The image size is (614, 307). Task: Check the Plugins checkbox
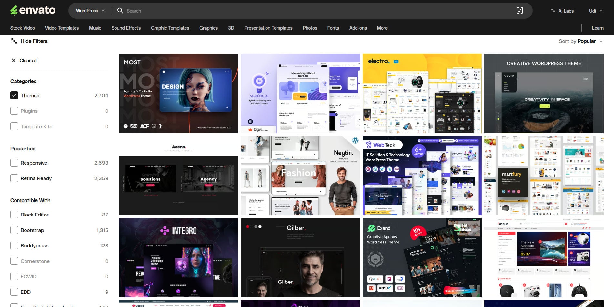[14, 111]
